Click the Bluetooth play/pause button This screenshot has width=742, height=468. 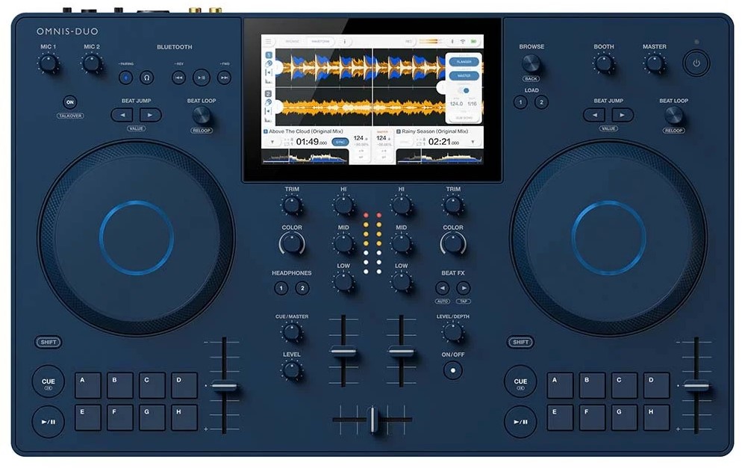pyautogui.click(x=202, y=77)
